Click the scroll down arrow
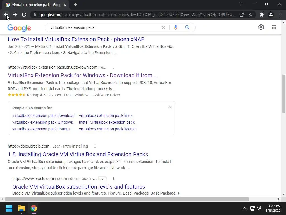This screenshot has height=215, width=286. [x=284, y=194]
